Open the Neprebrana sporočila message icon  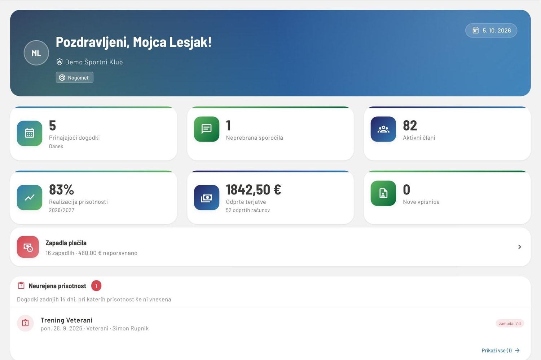(x=207, y=129)
